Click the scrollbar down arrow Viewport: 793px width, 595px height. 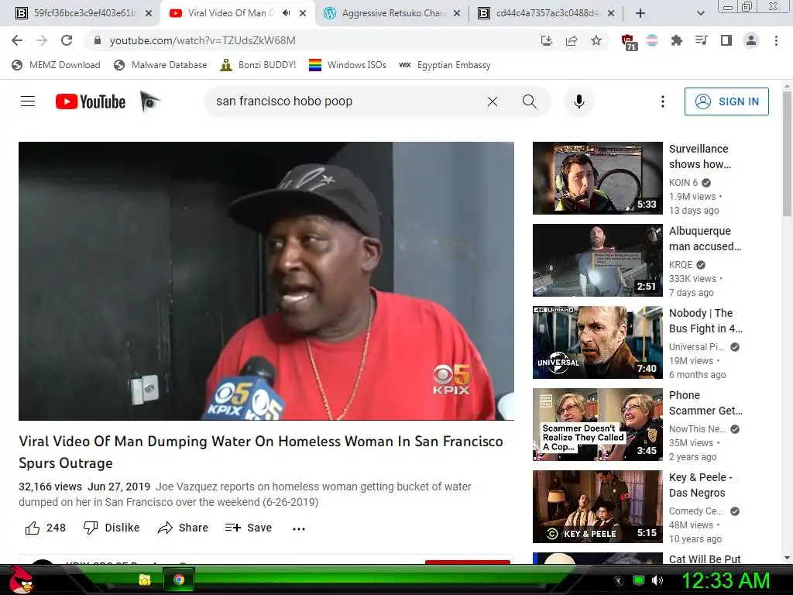point(787,558)
